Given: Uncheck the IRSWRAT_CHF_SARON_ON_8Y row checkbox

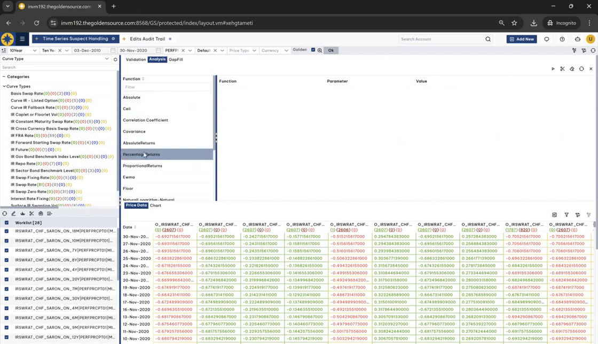Looking at the screenshot, I should coord(6,260).
